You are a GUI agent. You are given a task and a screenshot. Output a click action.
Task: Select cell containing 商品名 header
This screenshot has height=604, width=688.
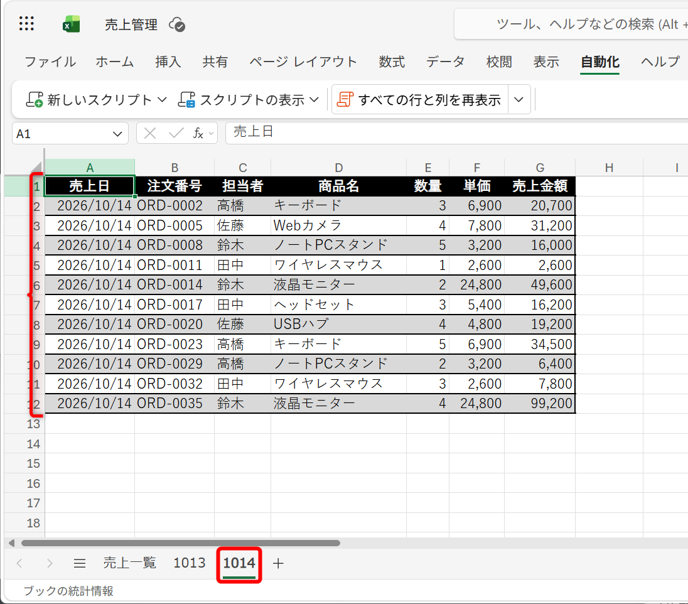coord(339,186)
